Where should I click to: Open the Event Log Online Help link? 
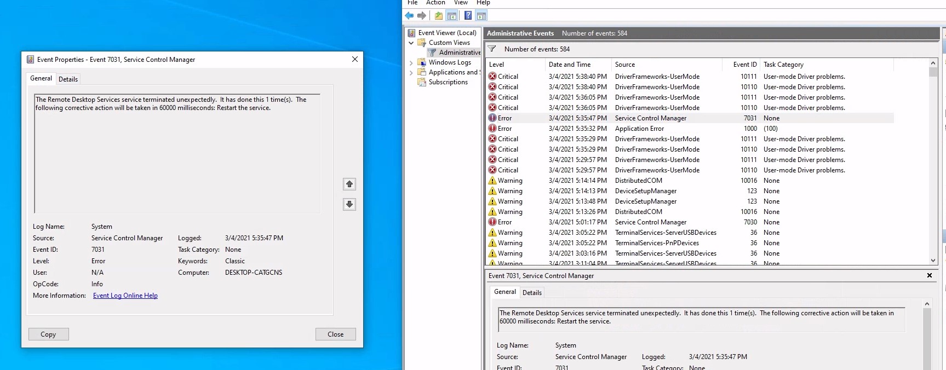click(125, 296)
